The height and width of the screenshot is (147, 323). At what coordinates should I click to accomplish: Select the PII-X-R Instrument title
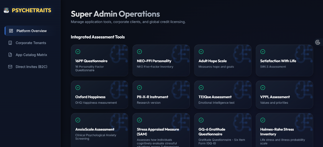click(152, 97)
